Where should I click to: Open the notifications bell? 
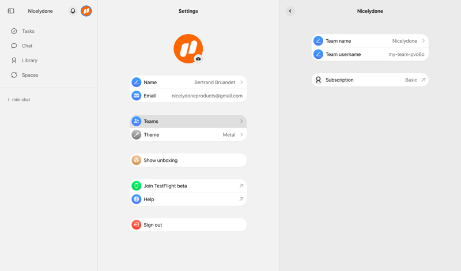tap(73, 11)
